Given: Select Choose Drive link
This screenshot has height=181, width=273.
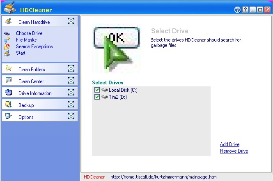Looking at the screenshot, I should tap(29, 33).
